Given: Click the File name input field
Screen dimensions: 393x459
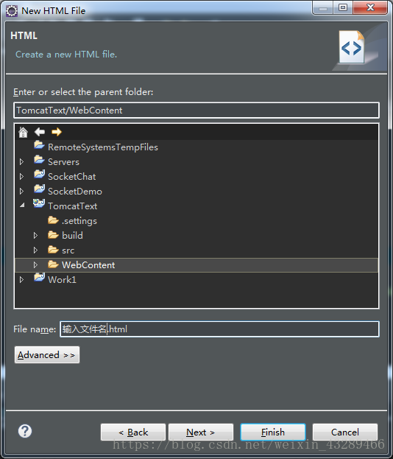Looking at the screenshot, I should click(x=219, y=329).
